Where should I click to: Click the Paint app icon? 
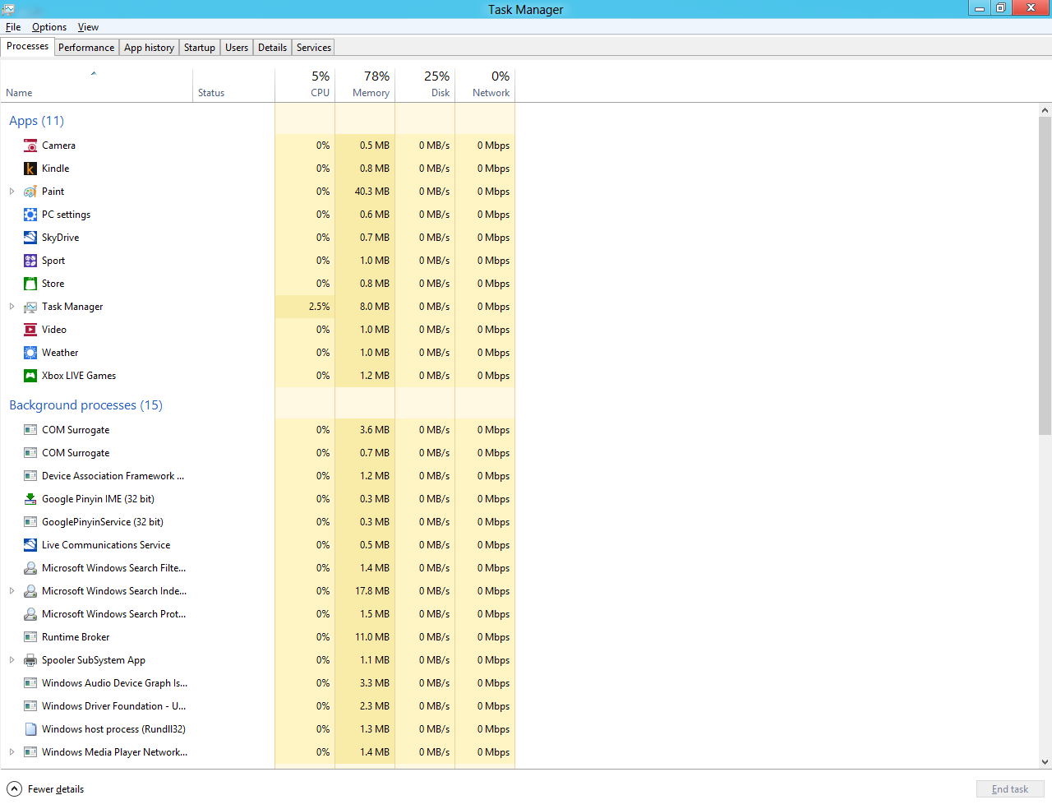tap(30, 192)
